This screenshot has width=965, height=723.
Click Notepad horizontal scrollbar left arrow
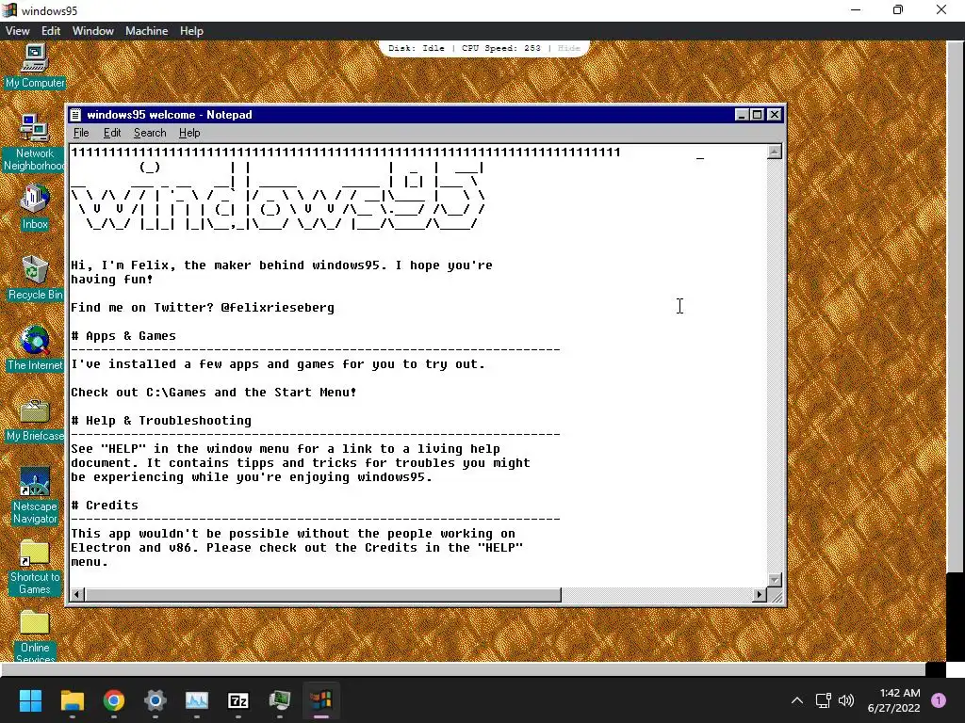click(77, 595)
